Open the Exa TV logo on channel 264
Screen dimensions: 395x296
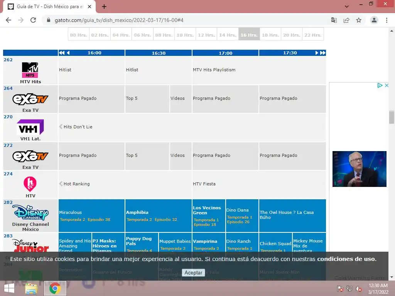pos(30,99)
